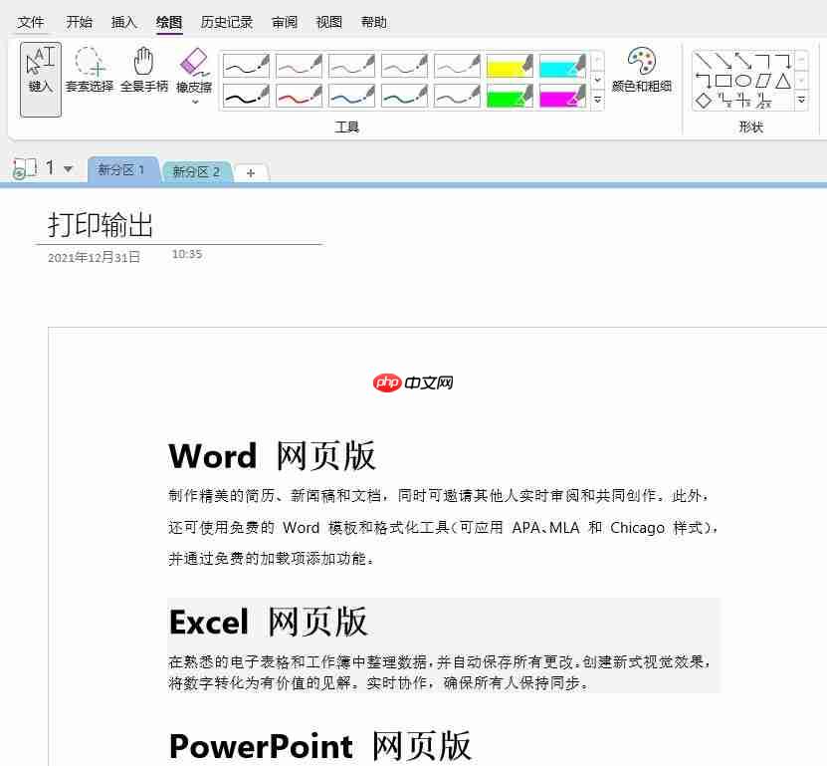The height and width of the screenshot is (766, 827).
Task: Click the Excel 网页版 heading
Action: [x=268, y=622]
